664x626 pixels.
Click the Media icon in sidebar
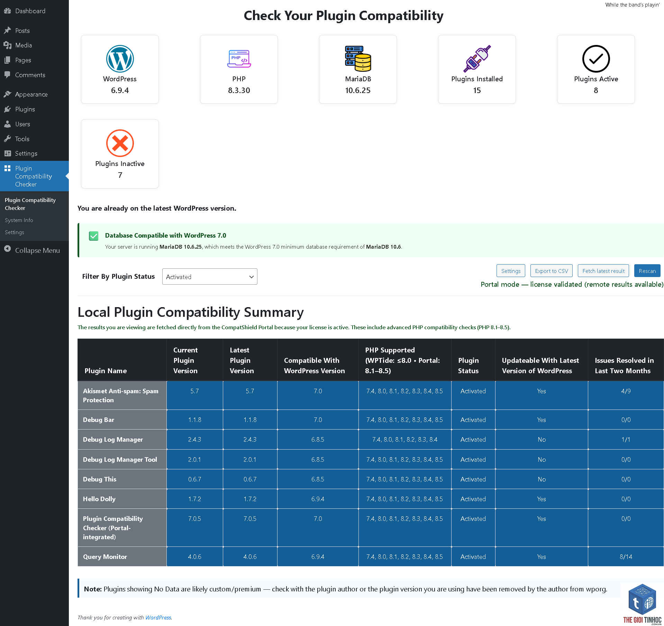[x=7, y=45]
